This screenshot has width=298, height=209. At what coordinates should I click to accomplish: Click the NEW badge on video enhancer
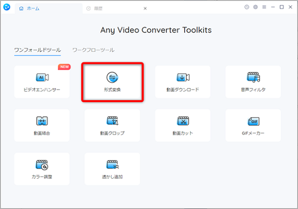[64, 67]
